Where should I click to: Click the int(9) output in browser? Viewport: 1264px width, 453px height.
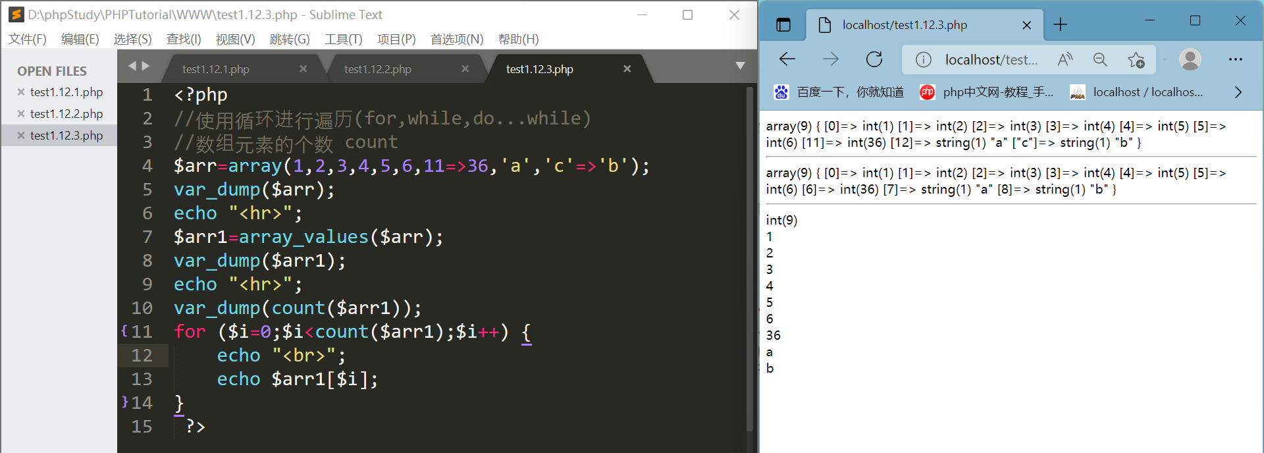(781, 221)
